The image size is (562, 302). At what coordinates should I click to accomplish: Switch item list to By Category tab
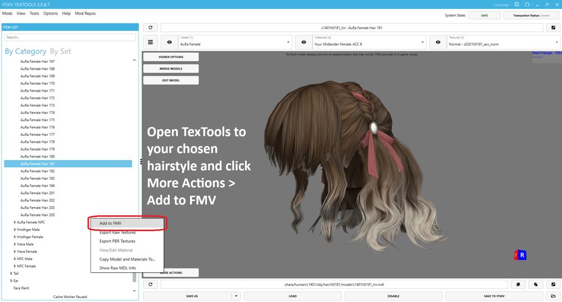pos(25,52)
